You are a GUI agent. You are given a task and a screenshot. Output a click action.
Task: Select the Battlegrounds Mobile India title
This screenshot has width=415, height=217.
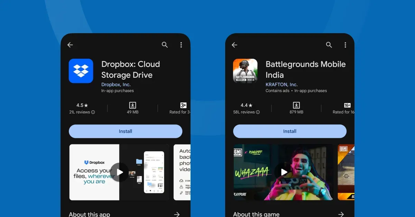coord(306,69)
